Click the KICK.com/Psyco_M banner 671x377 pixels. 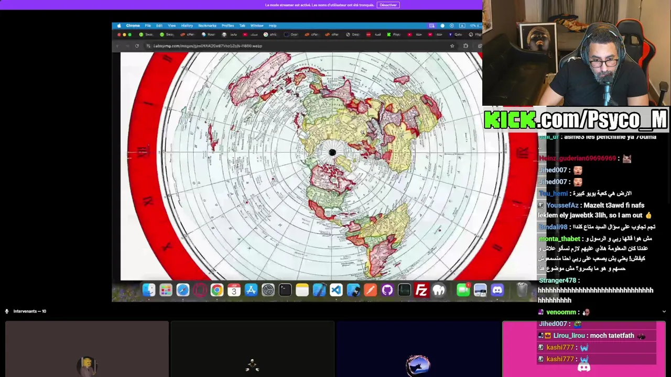point(576,120)
